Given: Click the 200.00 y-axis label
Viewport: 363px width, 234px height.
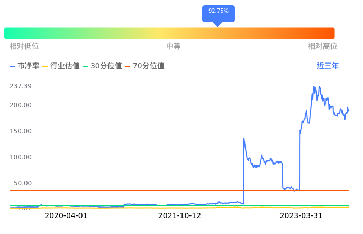Looking at the screenshot, I should point(21,105).
